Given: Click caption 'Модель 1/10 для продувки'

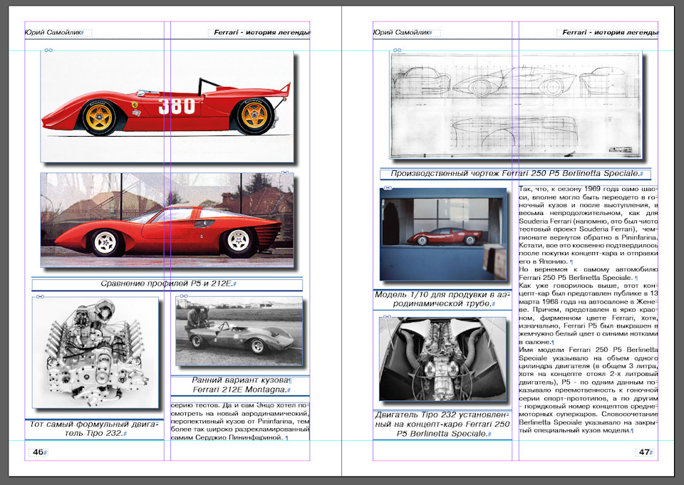Looking at the screenshot, I should tap(442, 299).
